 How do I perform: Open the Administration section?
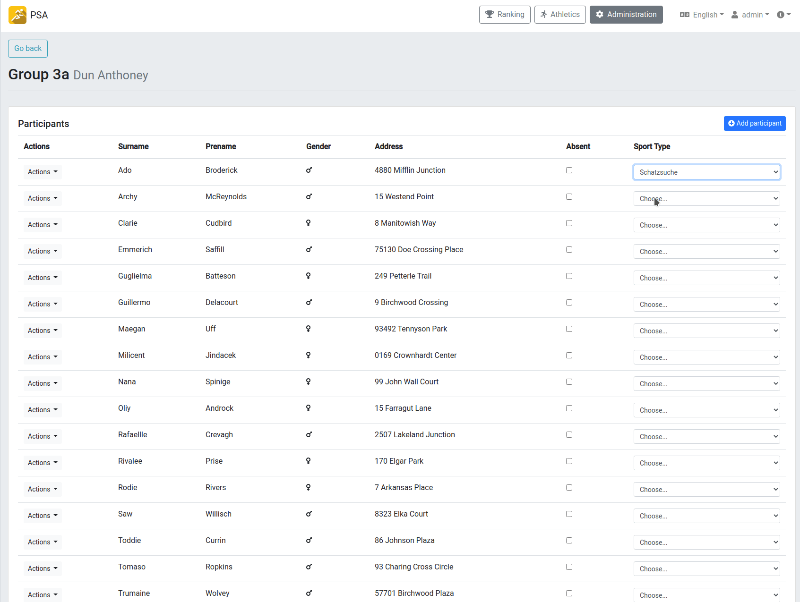(626, 15)
